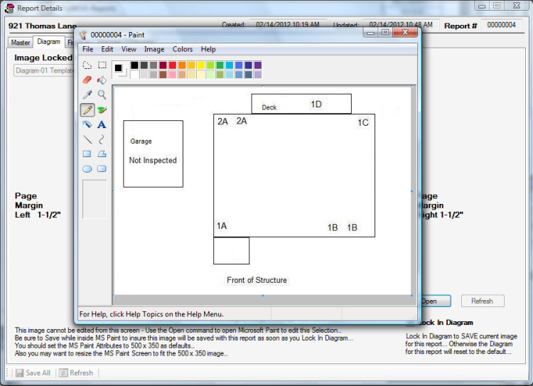The height and width of the screenshot is (386, 533).
Task: Click the Paint palette icon in title bar
Action: [83, 35]
